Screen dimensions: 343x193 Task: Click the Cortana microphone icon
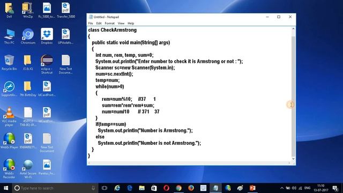93,188
